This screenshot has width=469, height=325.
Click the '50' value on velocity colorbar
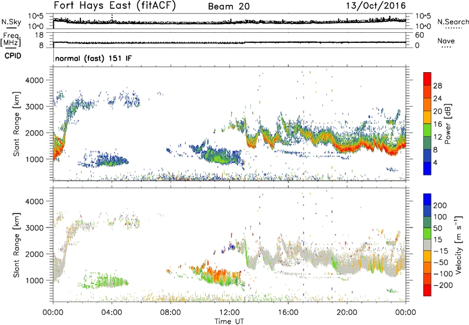[x=437, y=228]
